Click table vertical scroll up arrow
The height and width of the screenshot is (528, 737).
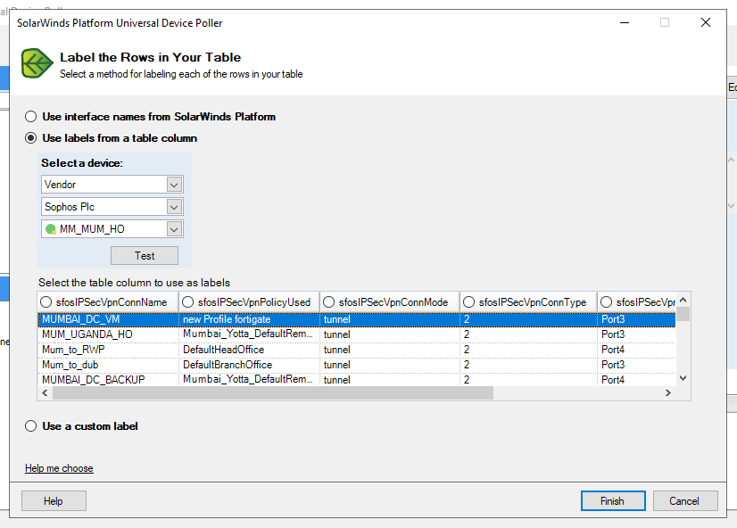click(683, 300)
